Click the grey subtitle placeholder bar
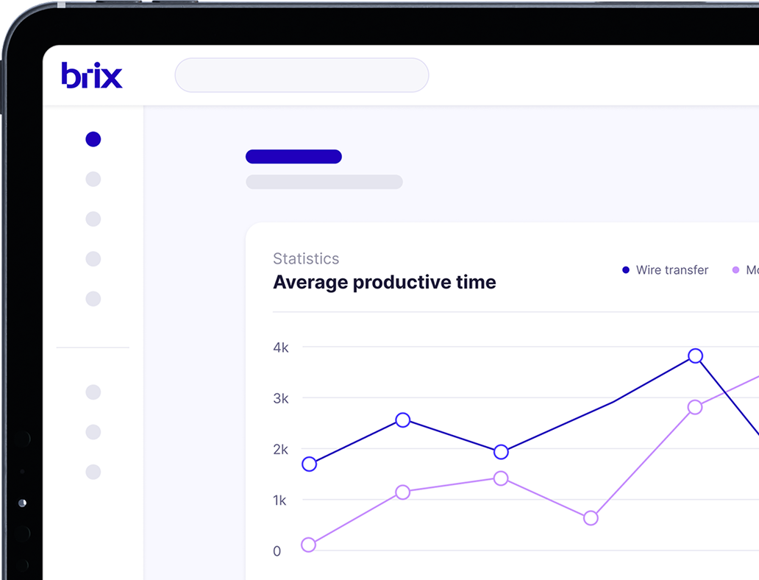This screenshot has height=580, width=759. tap(324, 182)
